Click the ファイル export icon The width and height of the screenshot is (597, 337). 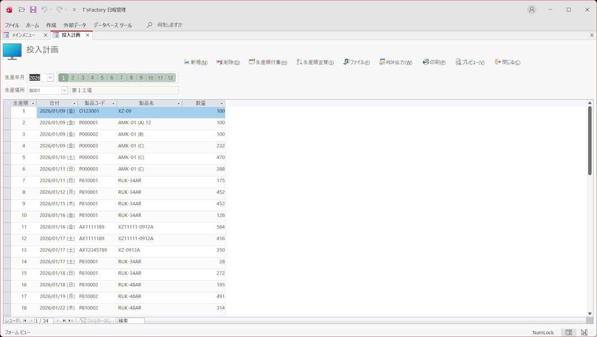click(346, 62)
